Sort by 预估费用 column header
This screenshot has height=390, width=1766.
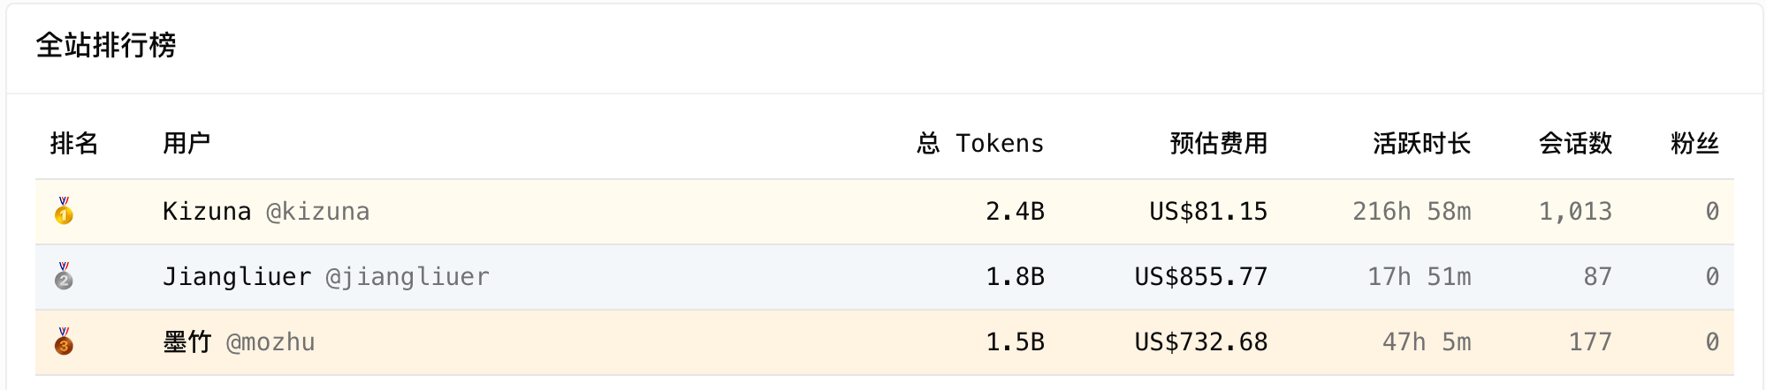[1219, 143]
